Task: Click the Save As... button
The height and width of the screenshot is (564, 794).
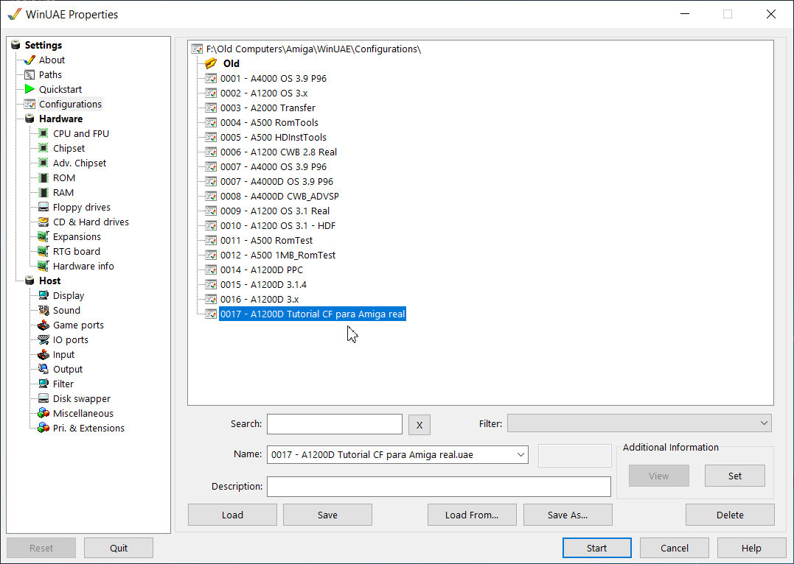Action: [x=568, y=515]
